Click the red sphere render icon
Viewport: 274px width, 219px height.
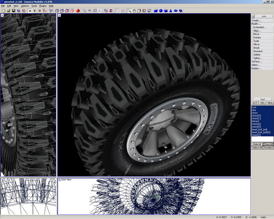point(78,10)
